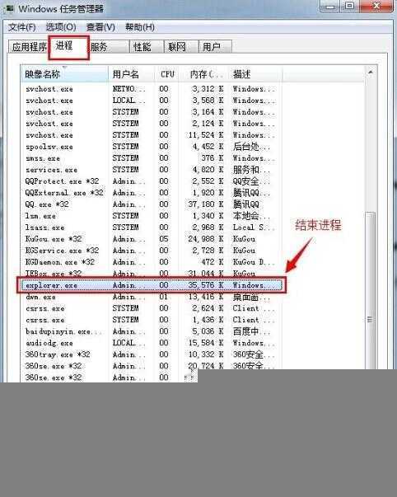Viewport: 397px width, 497px height.
Task: Switch to the 联网 tab
Action: (x=181, y=47)
